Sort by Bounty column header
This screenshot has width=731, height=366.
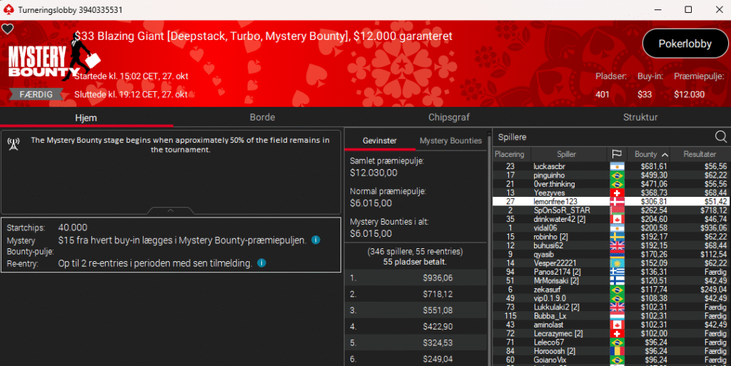point(650,154)
